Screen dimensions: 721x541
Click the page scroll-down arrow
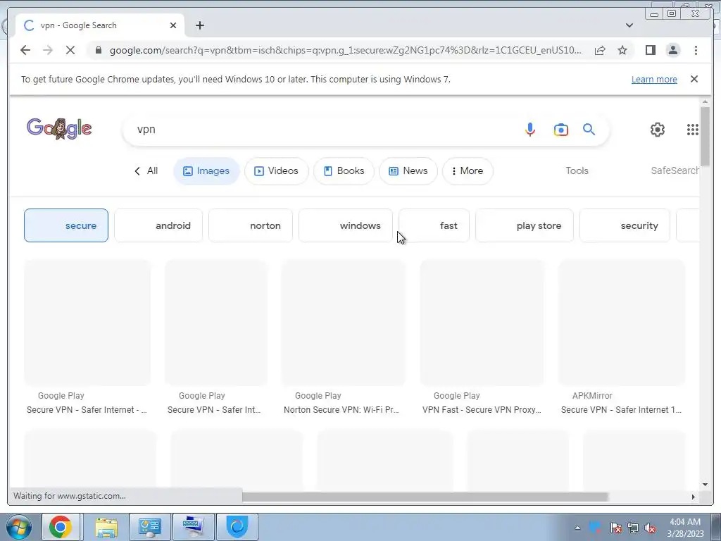[x=706, y=484]
